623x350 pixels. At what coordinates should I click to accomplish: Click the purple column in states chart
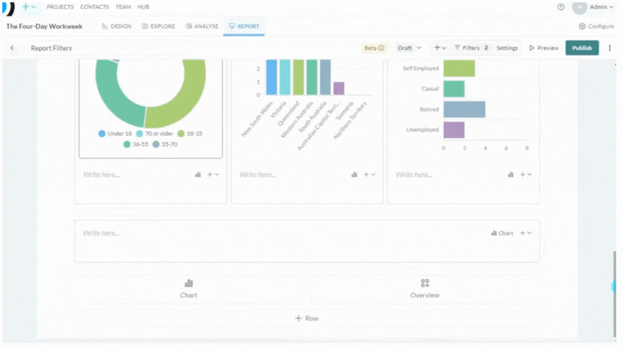pyautogui.click(x=339, y=88)
